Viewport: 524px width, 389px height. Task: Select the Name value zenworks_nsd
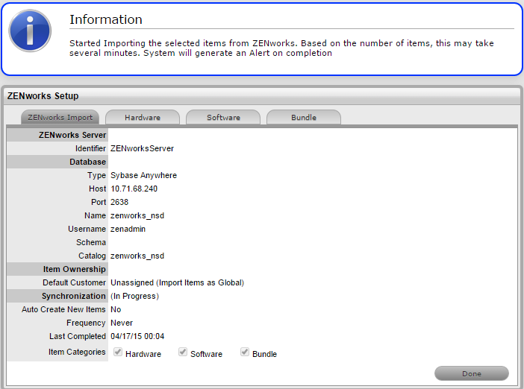point(137,216)
